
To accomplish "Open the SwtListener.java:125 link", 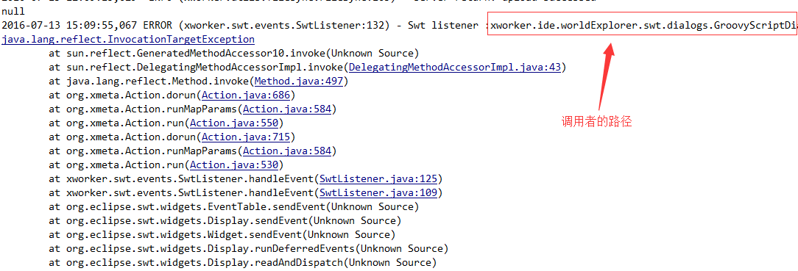I will point(378,178).
